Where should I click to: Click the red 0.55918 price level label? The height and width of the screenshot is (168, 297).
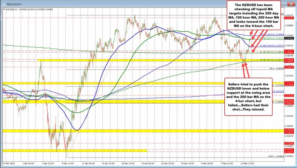(x=289, y=130)
